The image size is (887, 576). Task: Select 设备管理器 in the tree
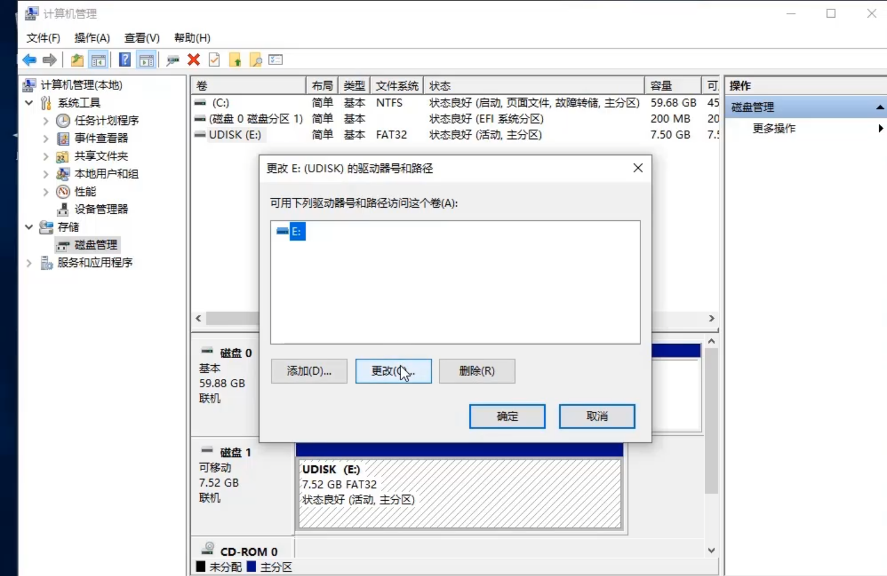(101, 210)
